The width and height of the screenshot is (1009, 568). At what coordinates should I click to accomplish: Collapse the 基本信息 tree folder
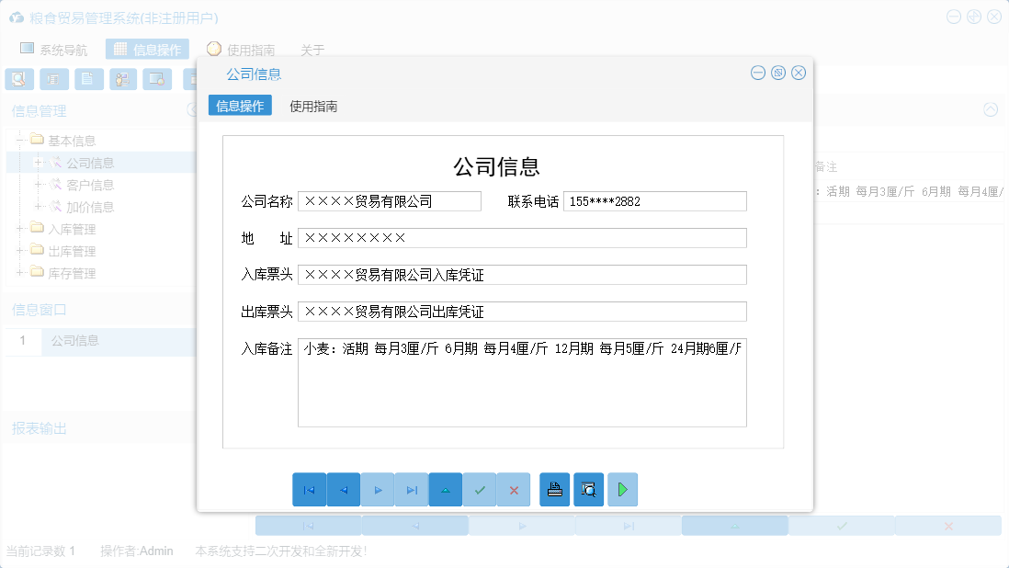tap(21, 139)
